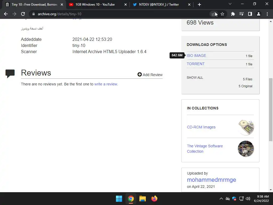273x205 pixels.
Task: Click the TORRENT download link
Action: pyautogui.click(x=195, y=64)
